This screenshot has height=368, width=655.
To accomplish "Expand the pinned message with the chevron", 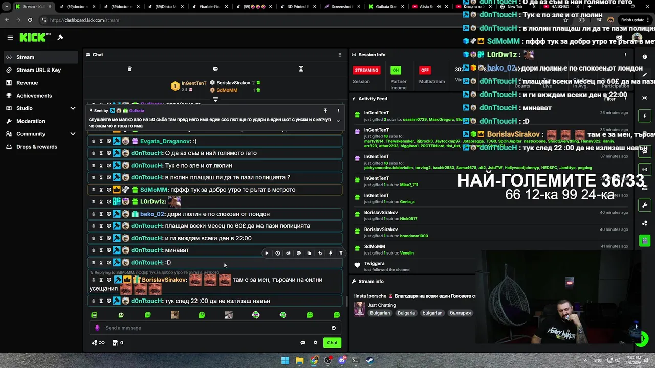I will (x=338, y=121).
